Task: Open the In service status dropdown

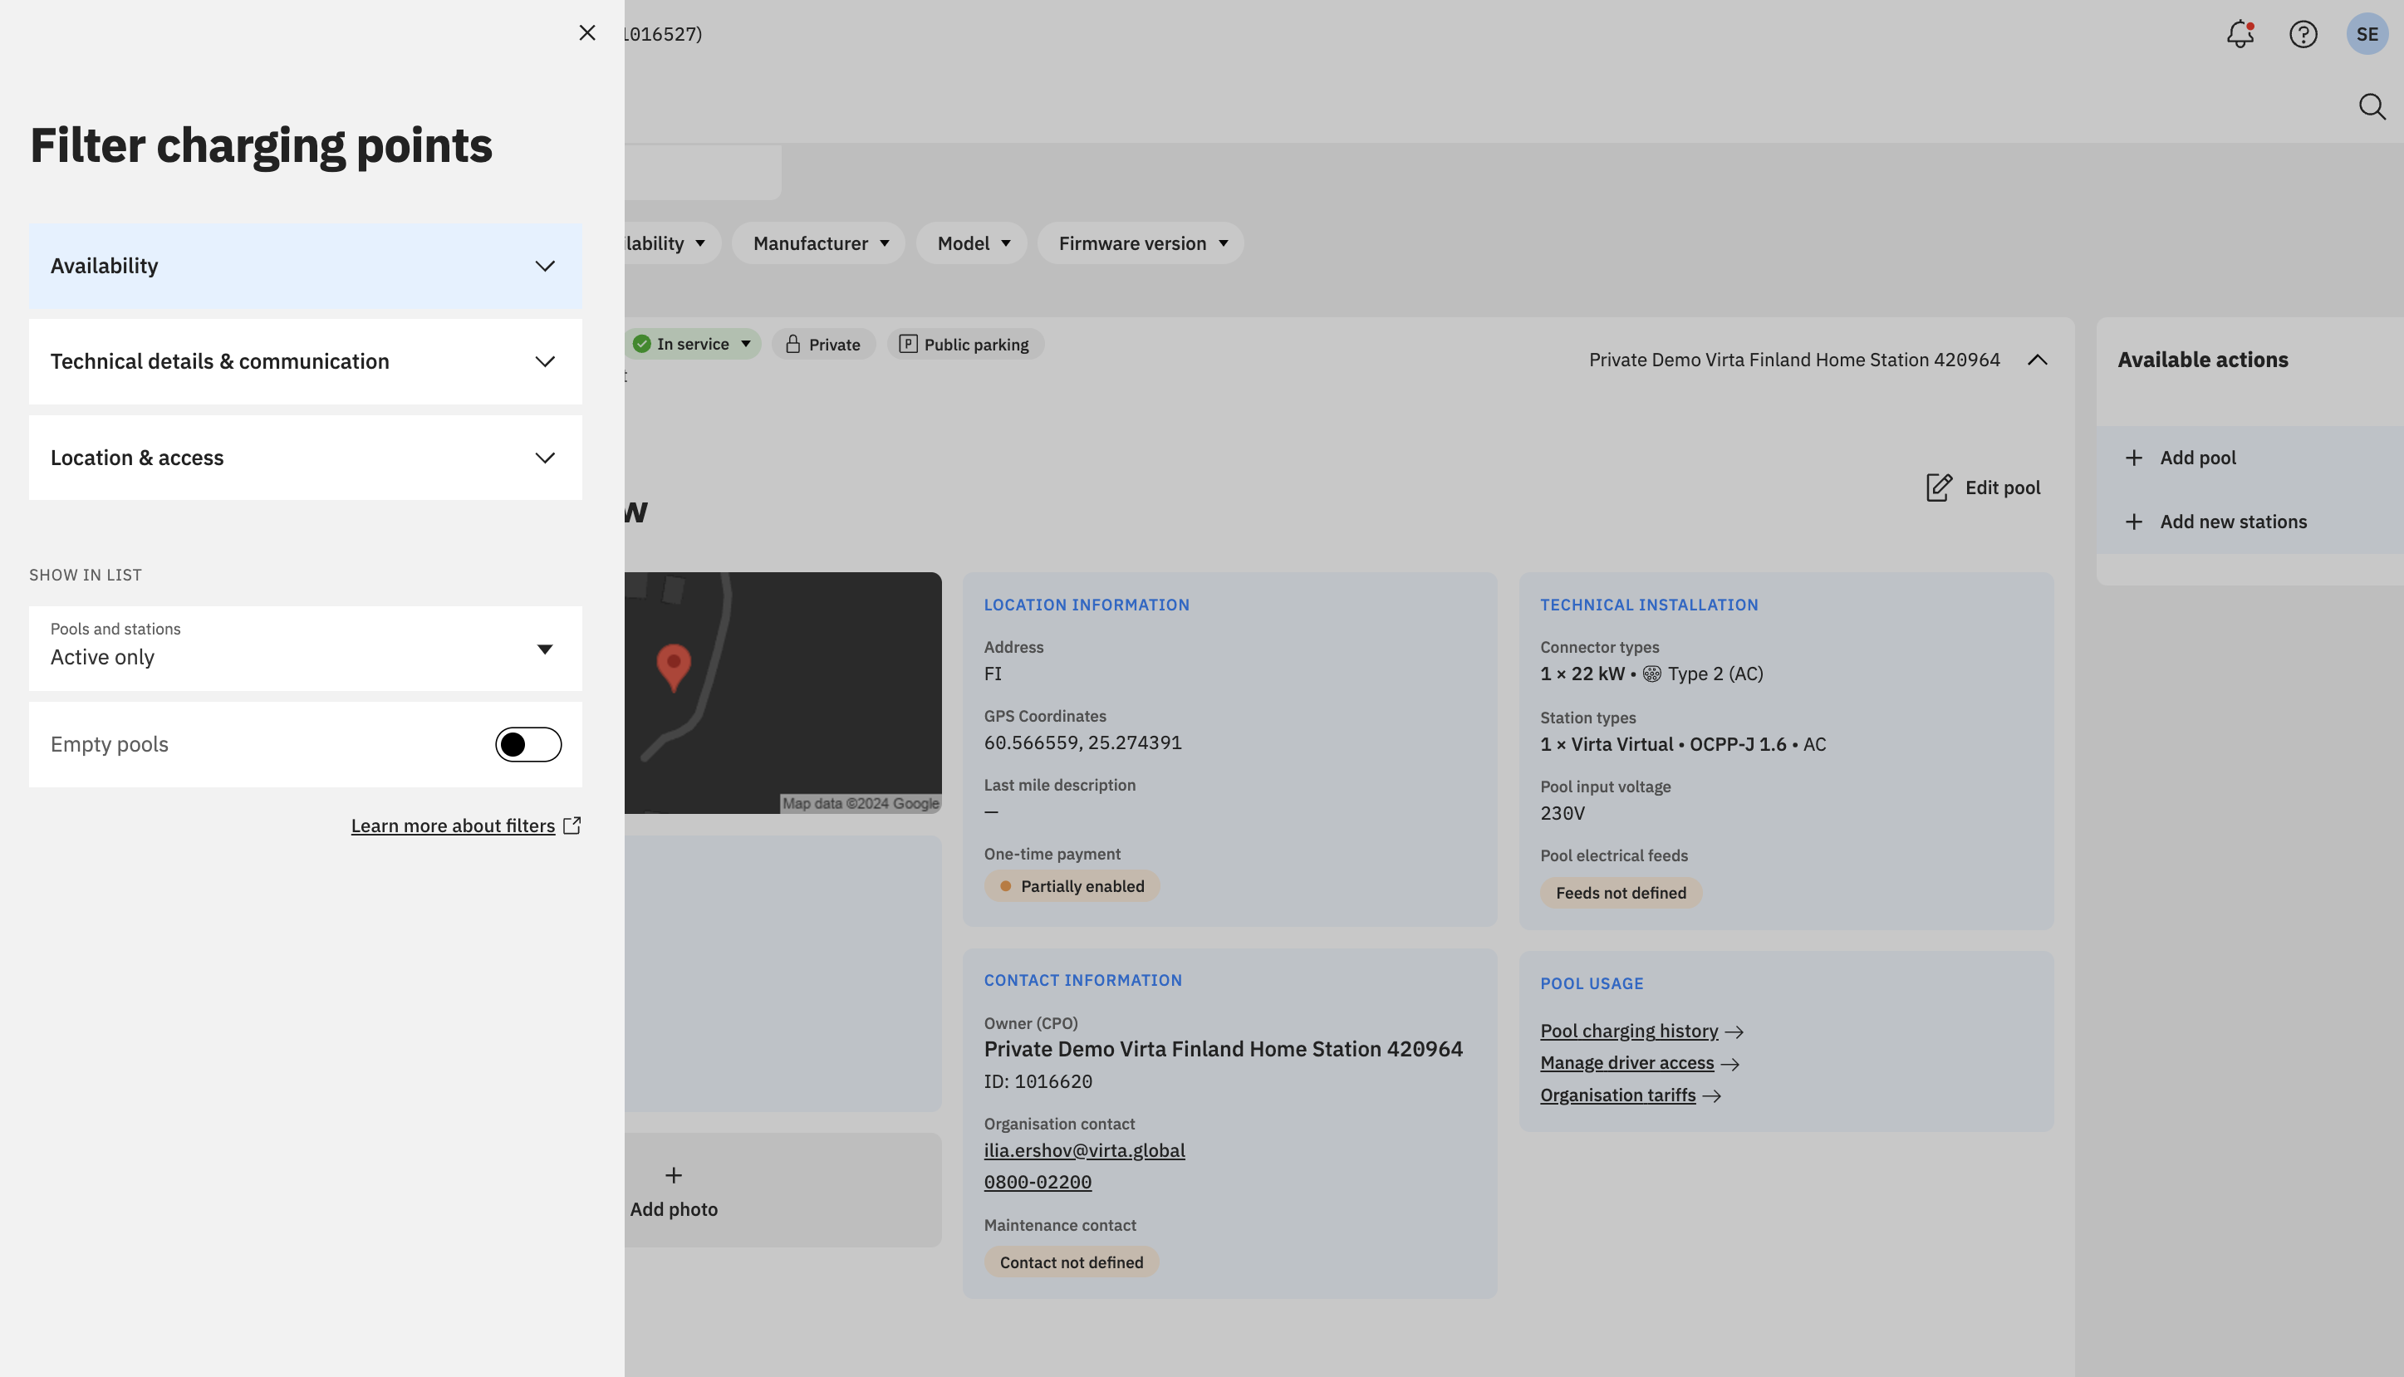Action: [x=692, y=344]
